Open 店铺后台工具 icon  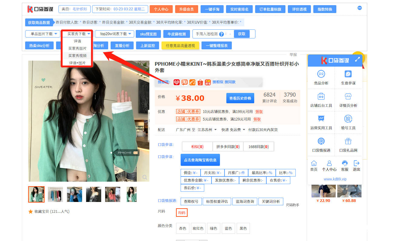[x=321, y=97]
